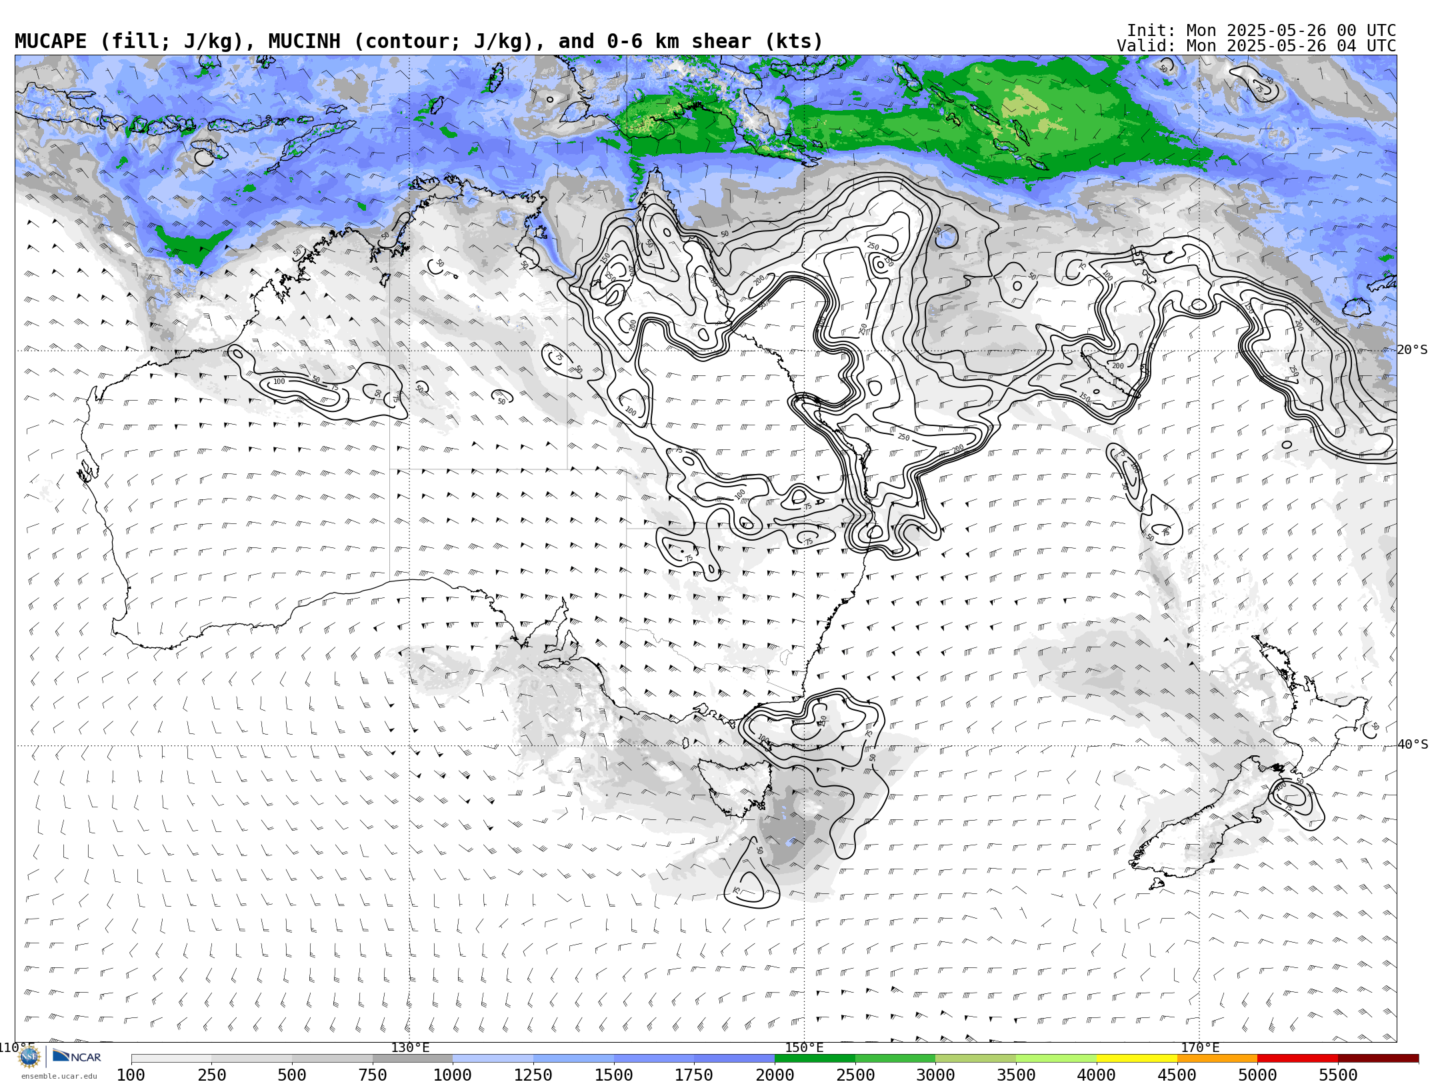Open the ensemble.ucar.edu link text

point(59,1076)
